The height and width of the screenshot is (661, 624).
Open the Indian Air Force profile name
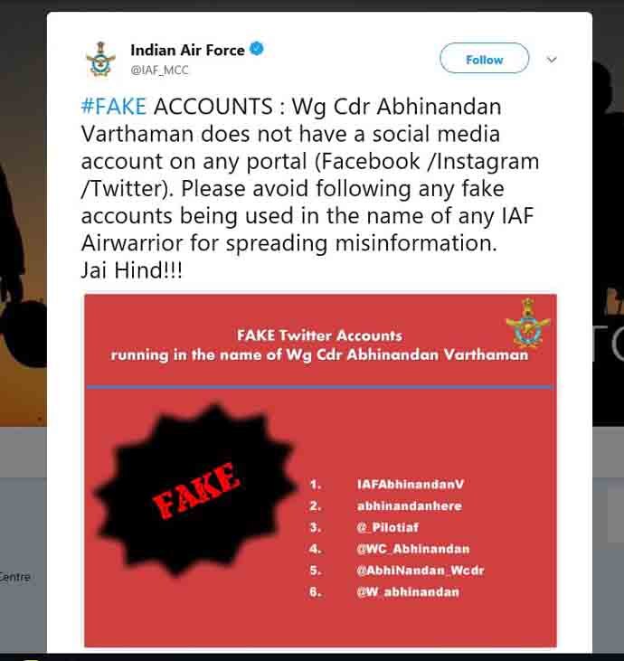tap(187, 50)
